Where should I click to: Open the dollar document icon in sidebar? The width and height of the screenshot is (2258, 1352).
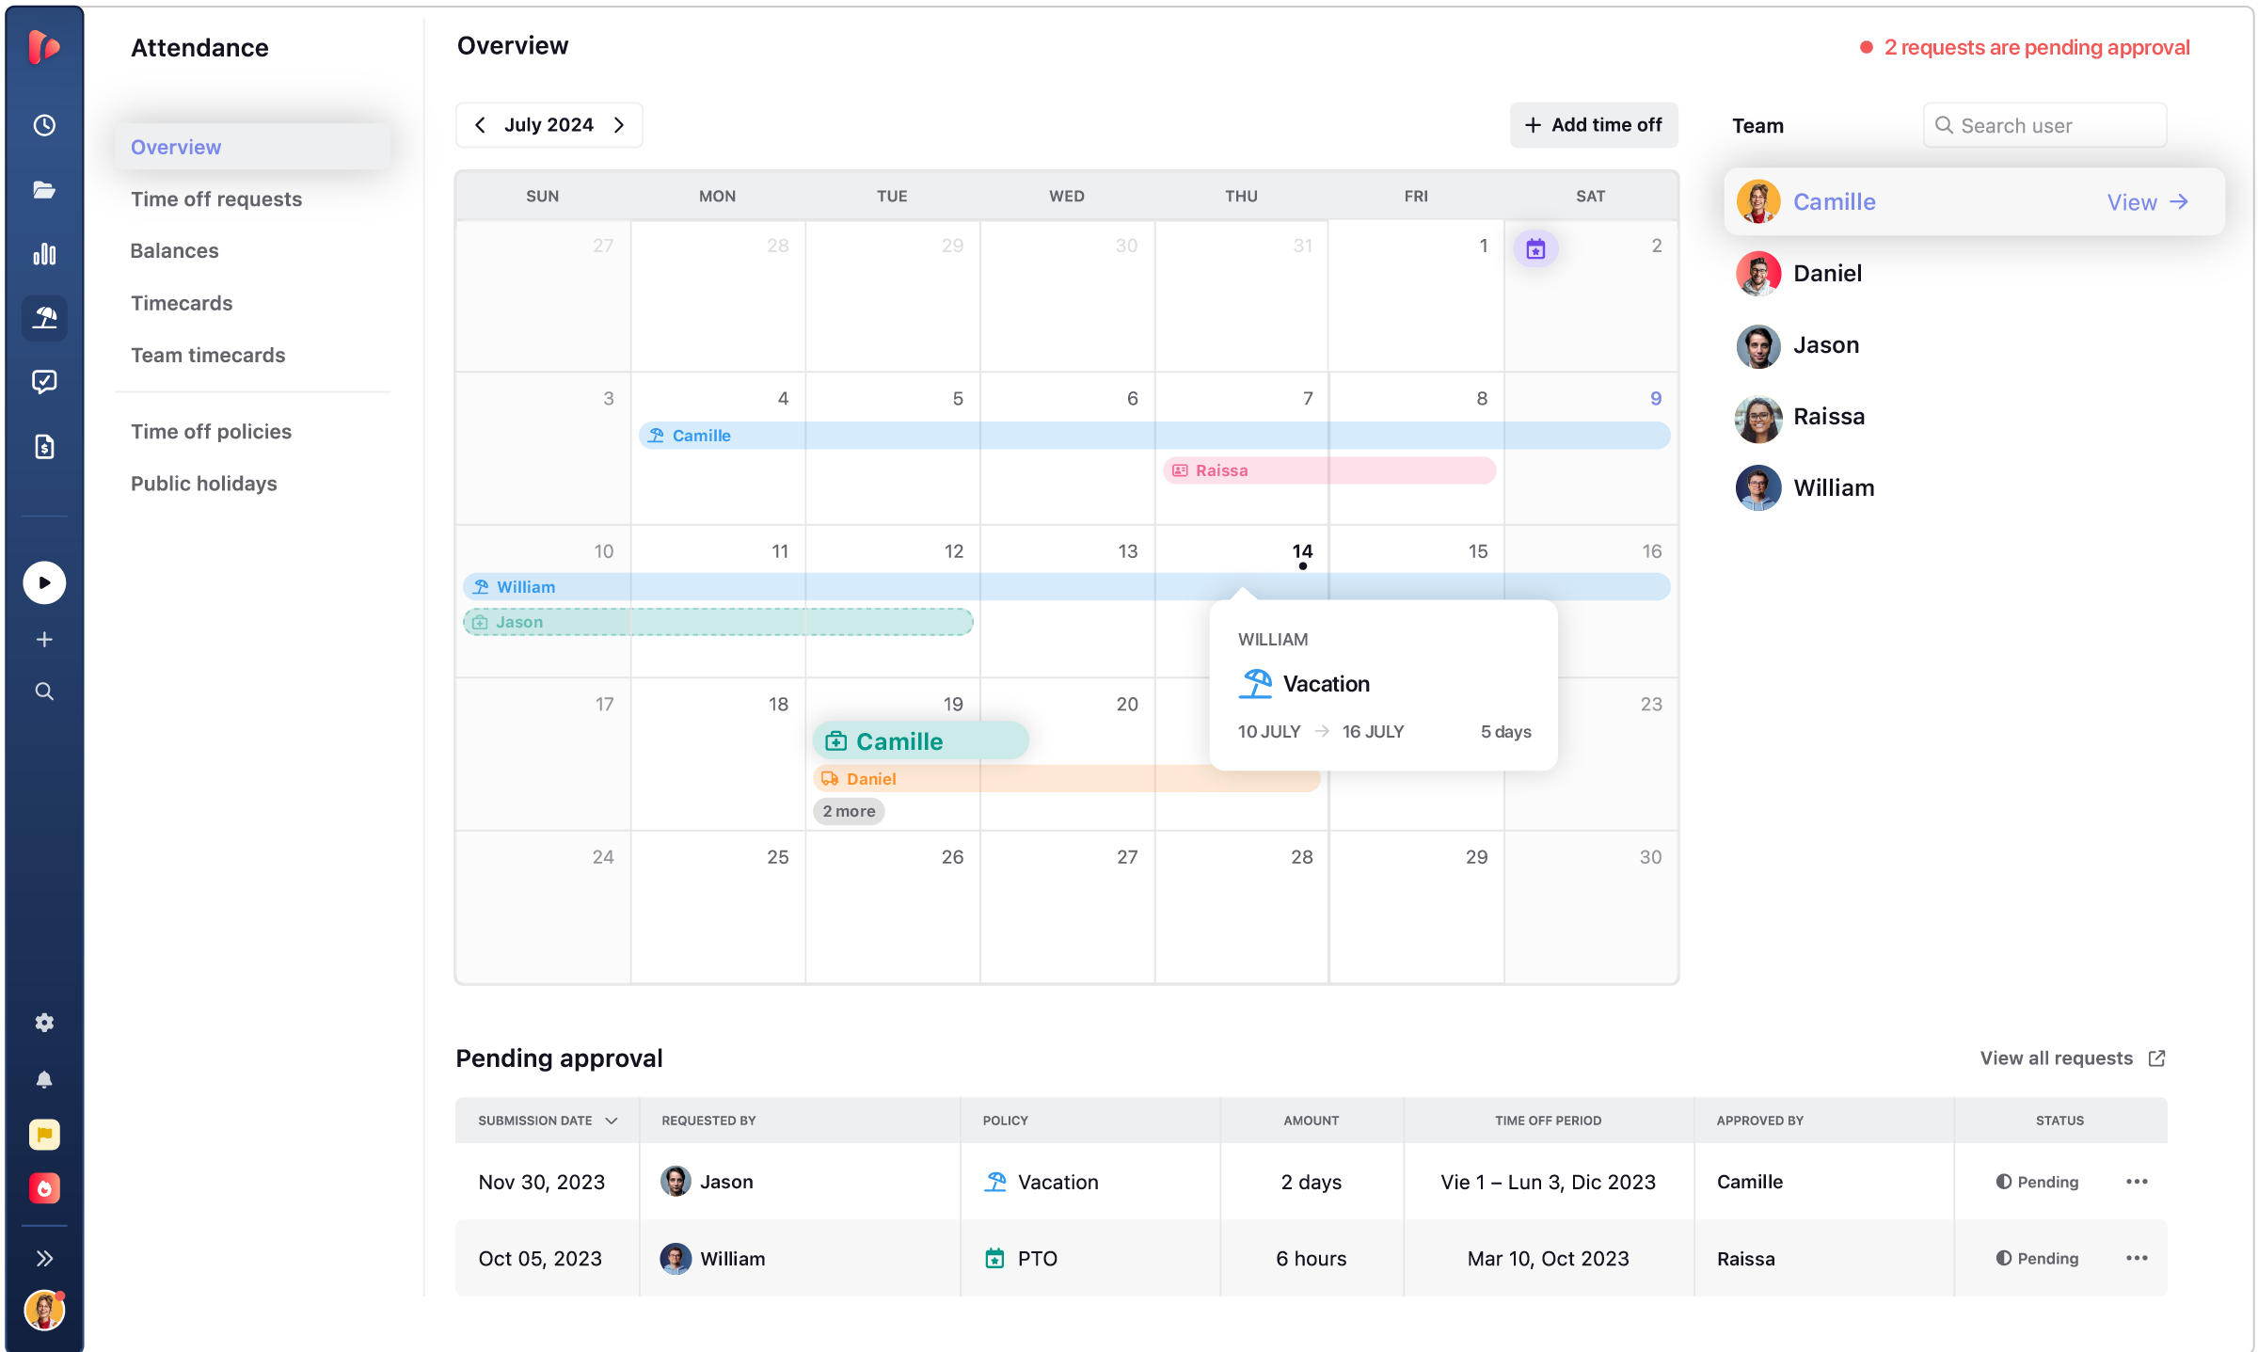pyautogui.click(x=44, y=446)
